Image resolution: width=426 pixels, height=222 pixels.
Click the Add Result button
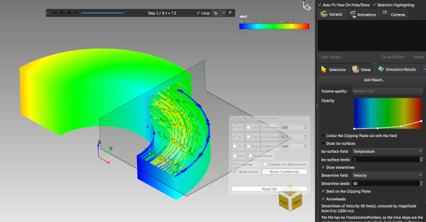[x=374, y=80]
